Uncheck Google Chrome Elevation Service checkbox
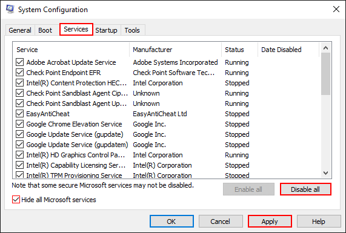Viewport: 346px width, 233px height. [19, 124]
